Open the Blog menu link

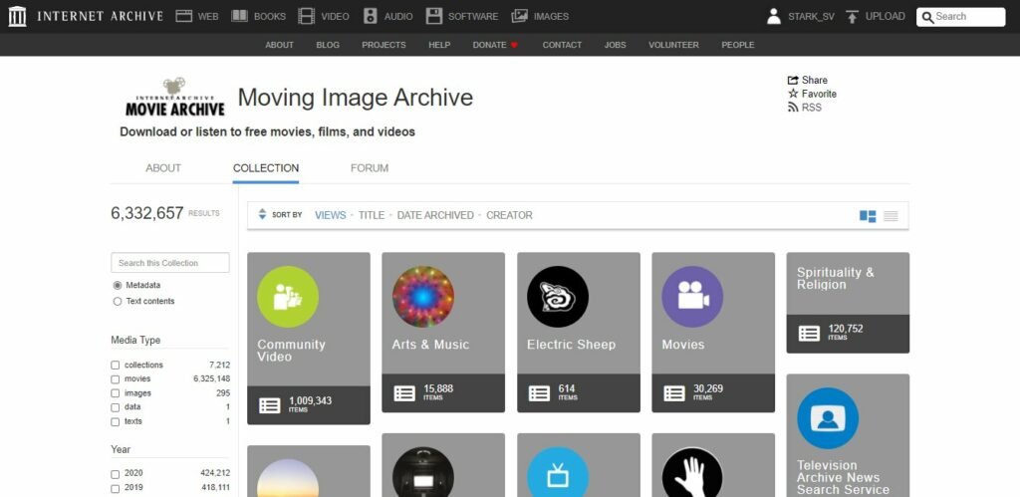pyautogui.click(x=328, y=45)
